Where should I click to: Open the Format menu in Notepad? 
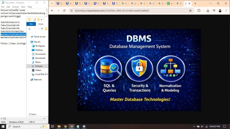point(15,7)
